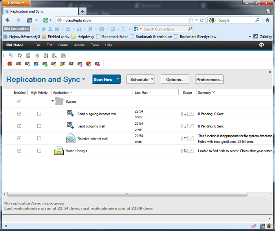Click the browser Back arrow
This screenshot has height=231, width=275.
(7, 20)
